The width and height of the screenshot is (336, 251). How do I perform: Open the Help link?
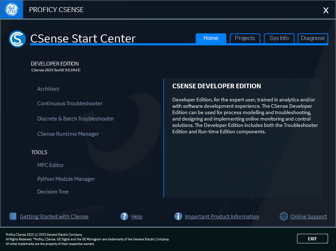click(137, 217)
